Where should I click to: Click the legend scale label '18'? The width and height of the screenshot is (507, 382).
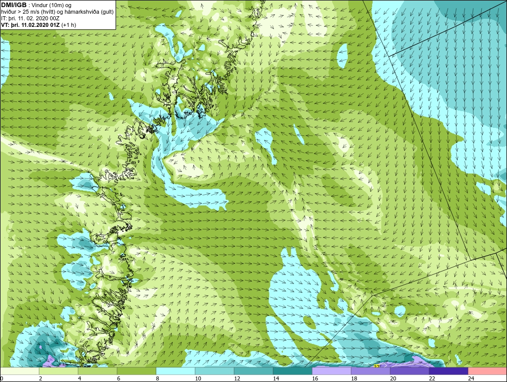[354, 378]
